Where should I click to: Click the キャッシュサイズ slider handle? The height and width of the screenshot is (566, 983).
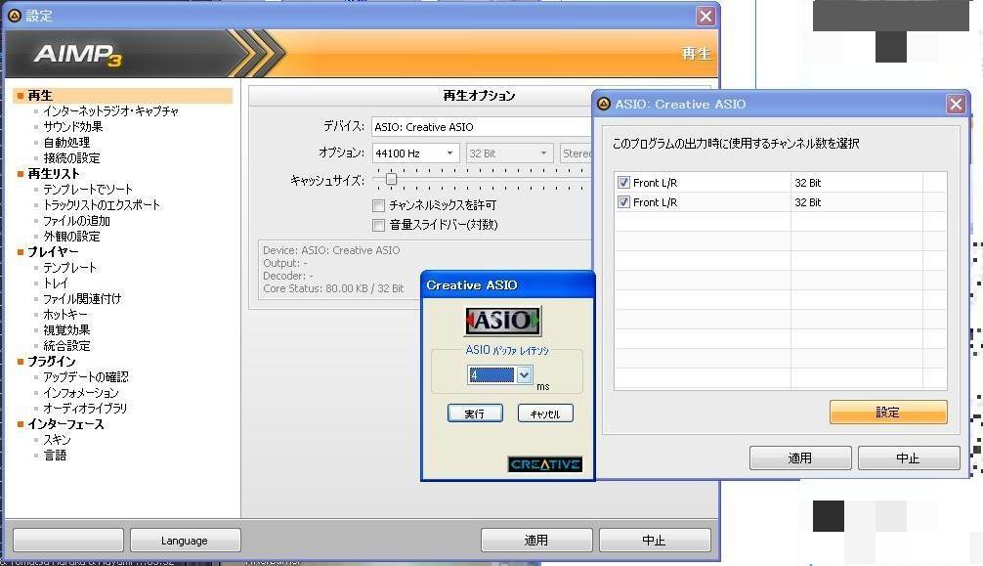[x=391, y=180]
